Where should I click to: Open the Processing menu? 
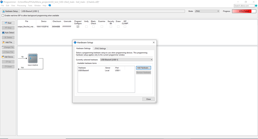point(21,6)
